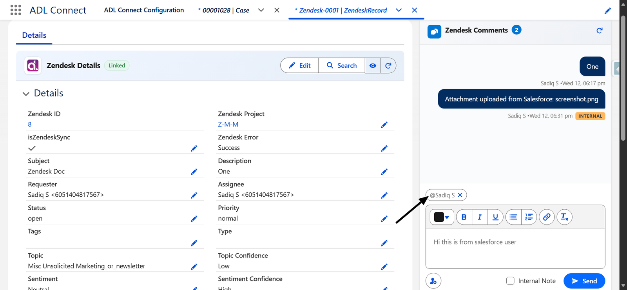Clear formatting in comment editor

564,217
